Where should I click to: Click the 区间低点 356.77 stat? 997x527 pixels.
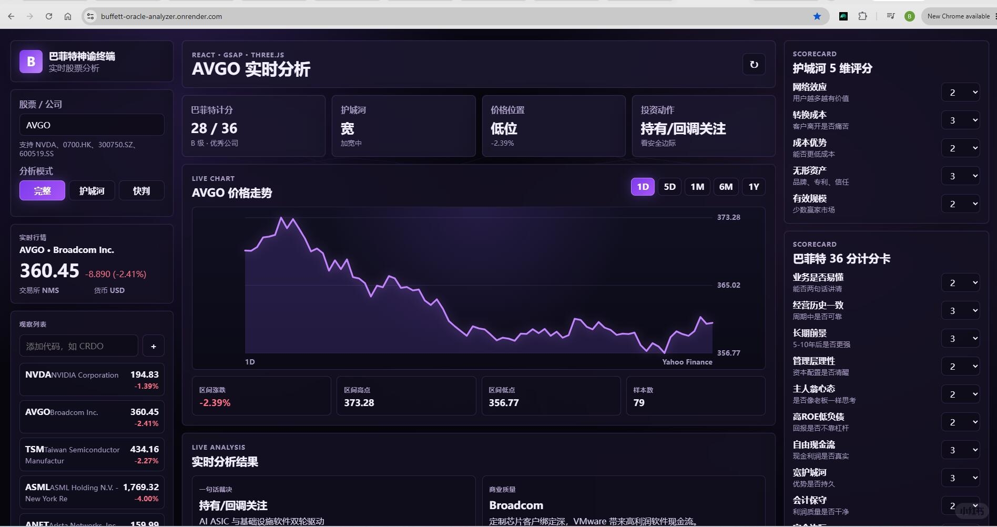[x=551, y=396]
